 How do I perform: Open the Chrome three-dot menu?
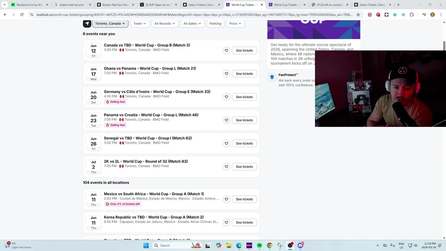[x=441, y=15]
